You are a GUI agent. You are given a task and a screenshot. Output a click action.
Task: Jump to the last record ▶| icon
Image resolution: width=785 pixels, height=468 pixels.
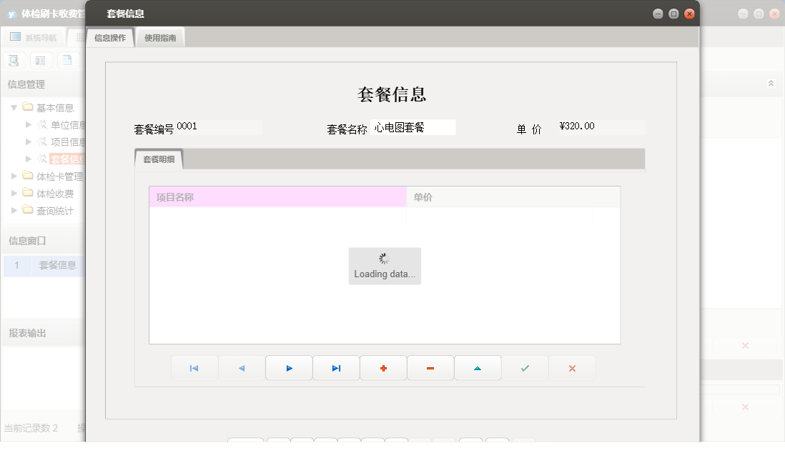point(336,367)
